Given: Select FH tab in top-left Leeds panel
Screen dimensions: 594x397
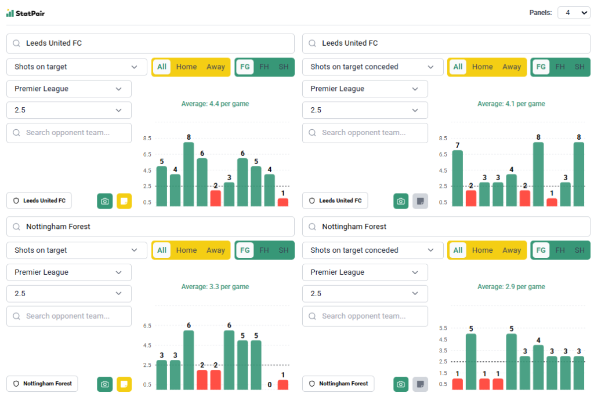Looking at the screenshot, I should click(264, 67).
